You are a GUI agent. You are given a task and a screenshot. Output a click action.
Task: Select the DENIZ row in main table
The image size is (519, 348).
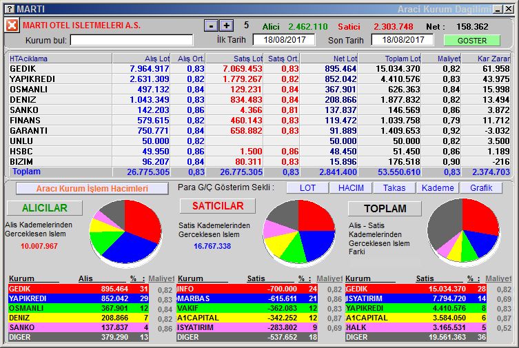point(259,99)
